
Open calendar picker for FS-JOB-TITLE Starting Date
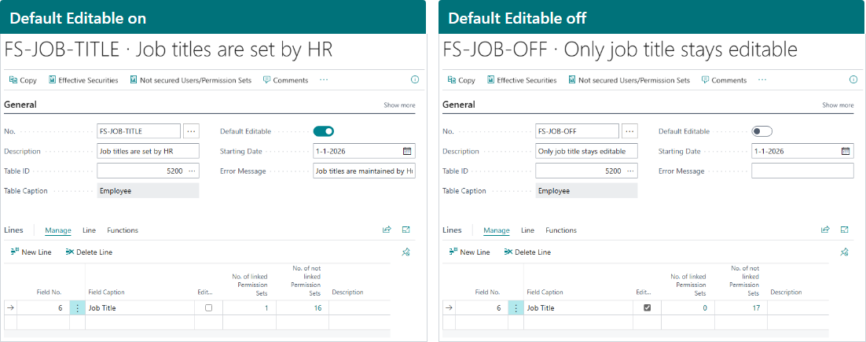[407, 151]
